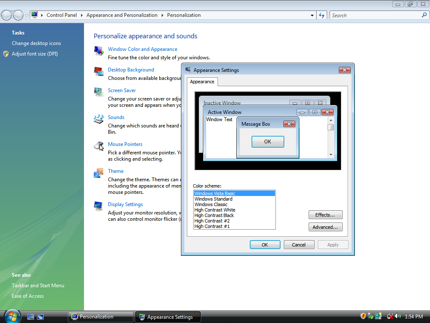
Task: Click the Mouse Pointers icon
Action: pos(99,146)
